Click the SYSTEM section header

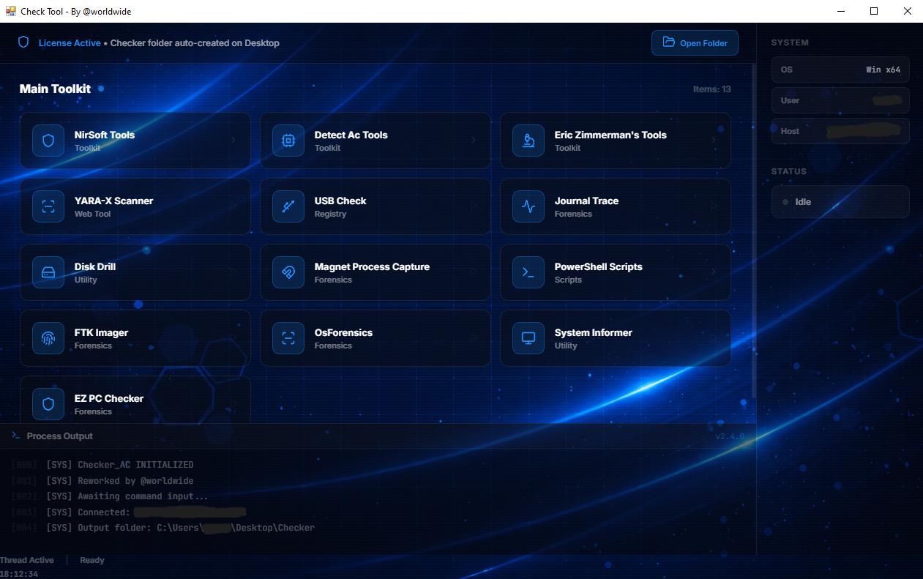point(790,42)
